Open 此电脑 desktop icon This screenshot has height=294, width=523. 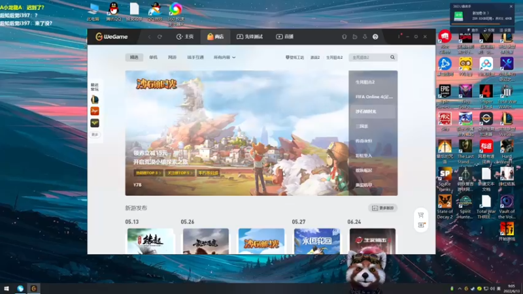(x=93, y=12)
